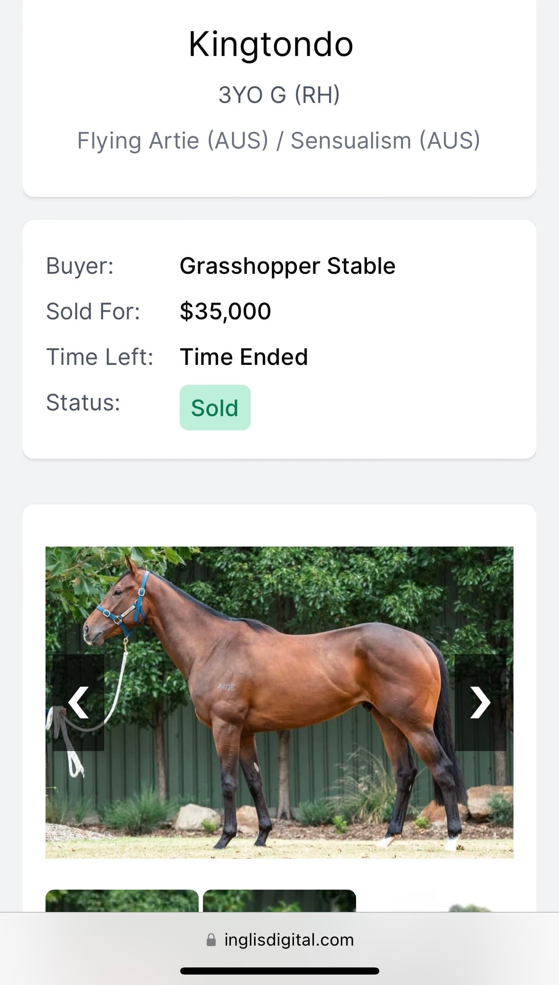
Task: Select the second gallery thumbnail
Action: [x=279, y=901]
